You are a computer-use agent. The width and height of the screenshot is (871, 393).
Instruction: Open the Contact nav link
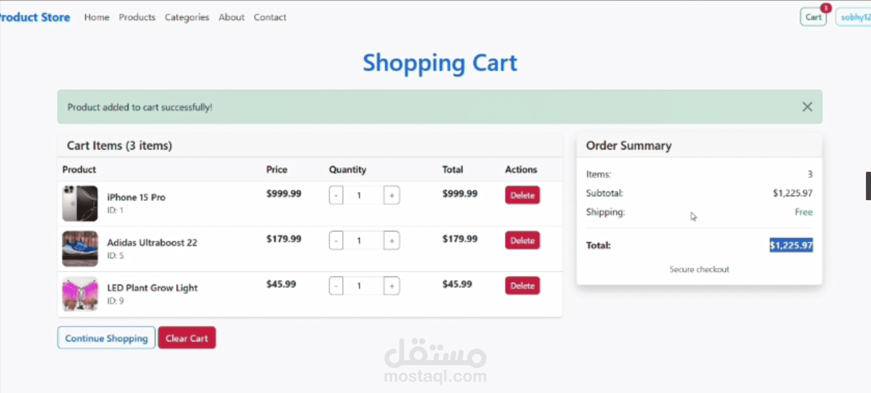click(270, 17)
